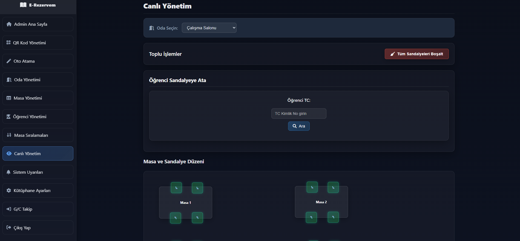
Task: Click the Toplu İşlemler heading
Action: [x=165, y=54]
